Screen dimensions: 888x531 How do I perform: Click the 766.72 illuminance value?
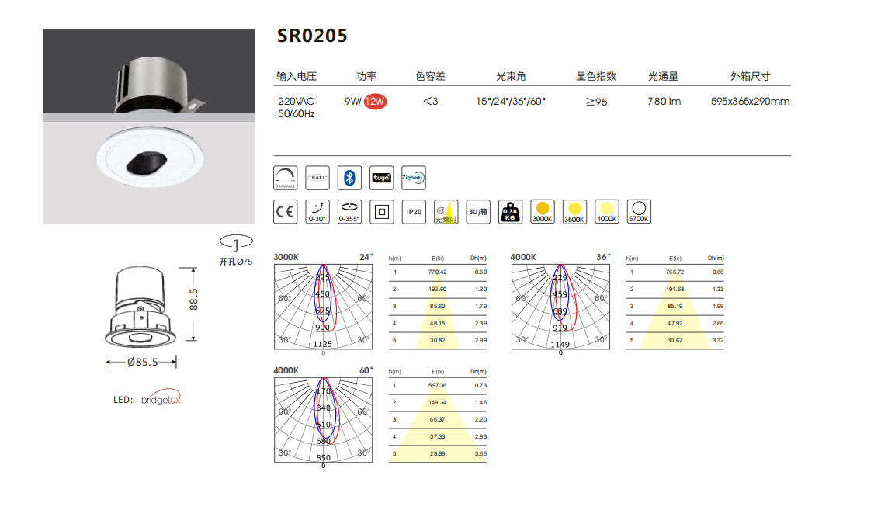(x=675, y=272)
